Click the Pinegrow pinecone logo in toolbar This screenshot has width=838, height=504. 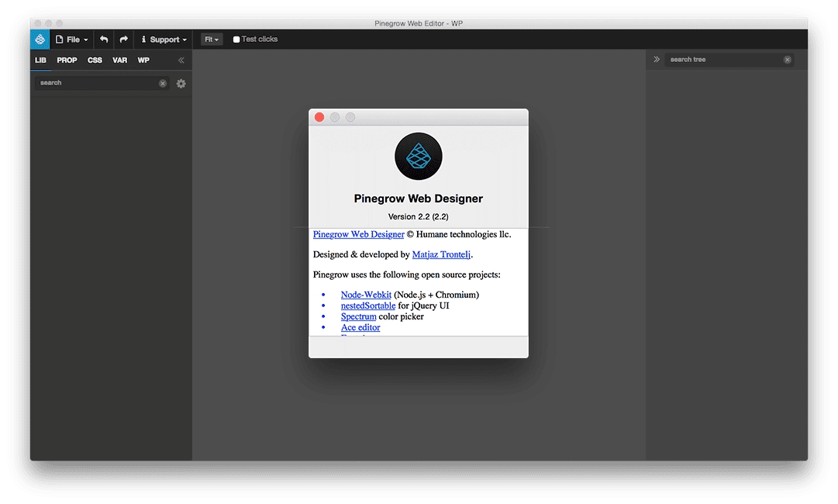[x=40, y=39]
